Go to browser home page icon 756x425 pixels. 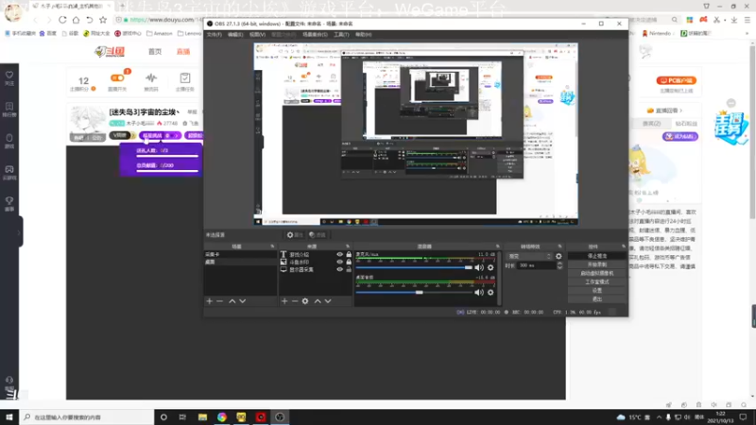(76, 20)
